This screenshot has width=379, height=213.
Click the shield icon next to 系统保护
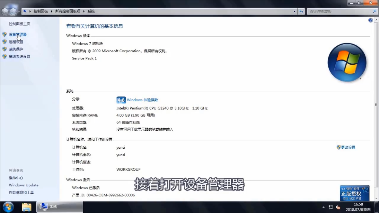point(5,49)
